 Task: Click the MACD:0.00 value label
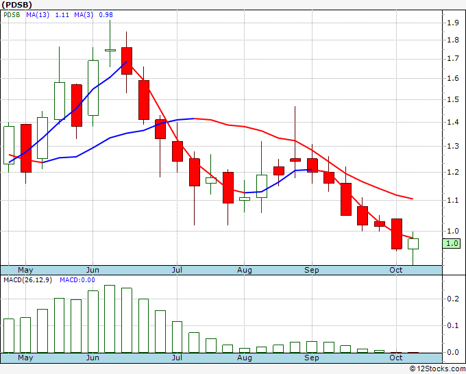point(77,280)
